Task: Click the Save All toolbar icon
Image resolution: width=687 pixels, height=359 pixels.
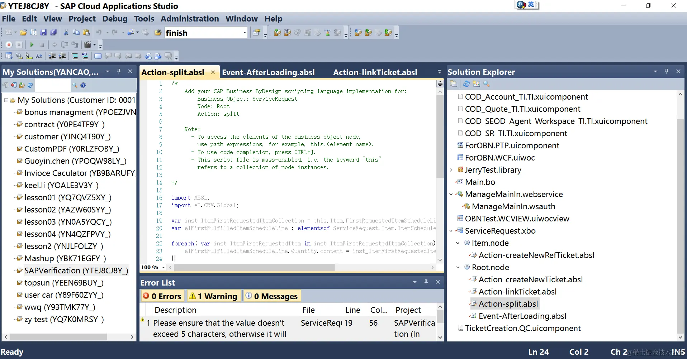Action: (53, 33)
